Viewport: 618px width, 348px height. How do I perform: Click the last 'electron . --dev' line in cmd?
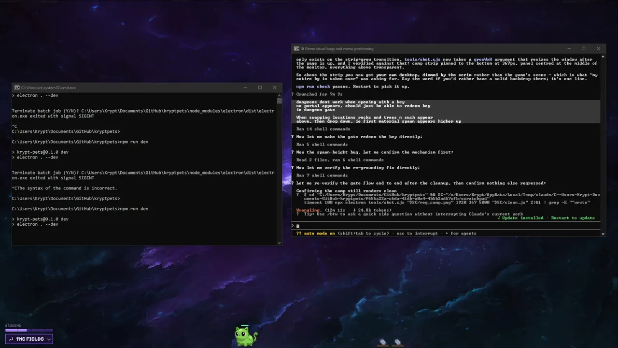(35, 224)
